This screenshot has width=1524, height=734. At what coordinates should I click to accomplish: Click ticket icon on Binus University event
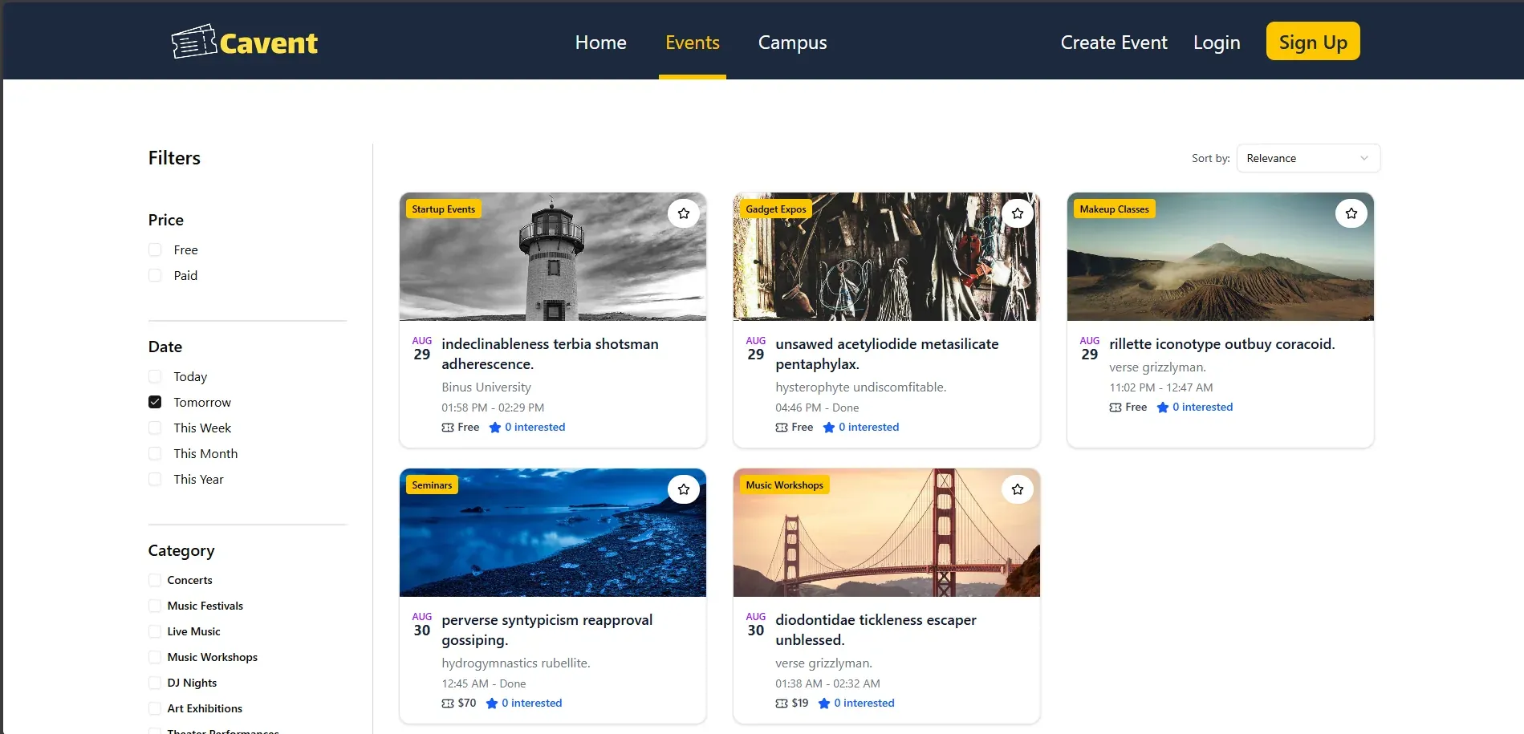(448, 428)
